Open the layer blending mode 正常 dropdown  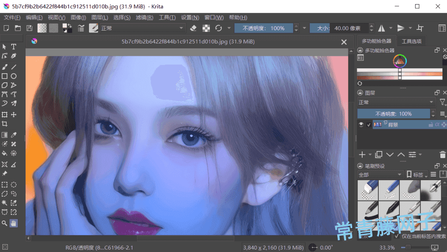396,102
